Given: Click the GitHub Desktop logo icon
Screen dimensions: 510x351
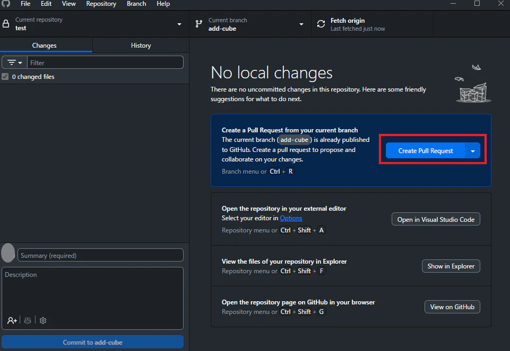Looking at the screenshot, I should 6,4.
